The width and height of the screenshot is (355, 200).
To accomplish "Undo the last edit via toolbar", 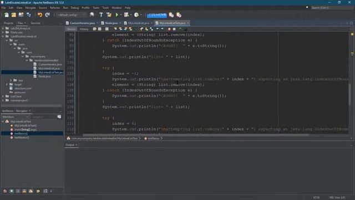I will tap(40, 15).
